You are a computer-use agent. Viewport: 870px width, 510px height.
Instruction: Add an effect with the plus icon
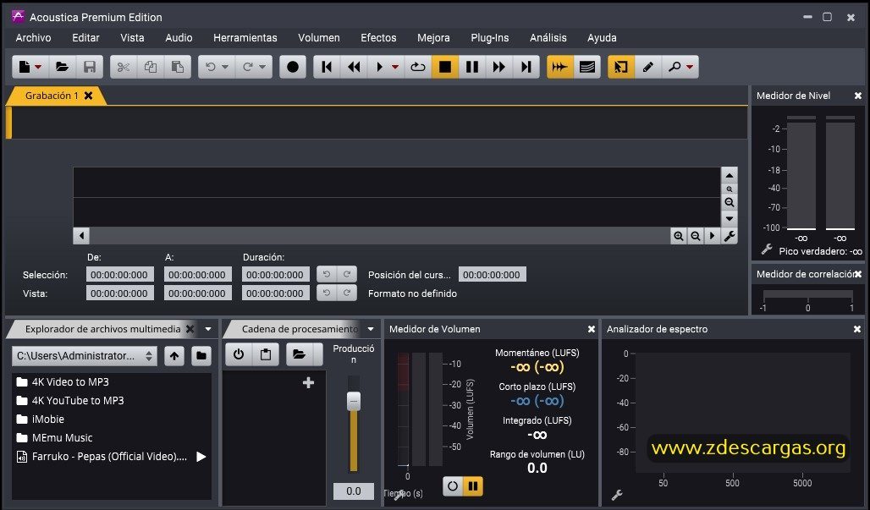point(309,382)
